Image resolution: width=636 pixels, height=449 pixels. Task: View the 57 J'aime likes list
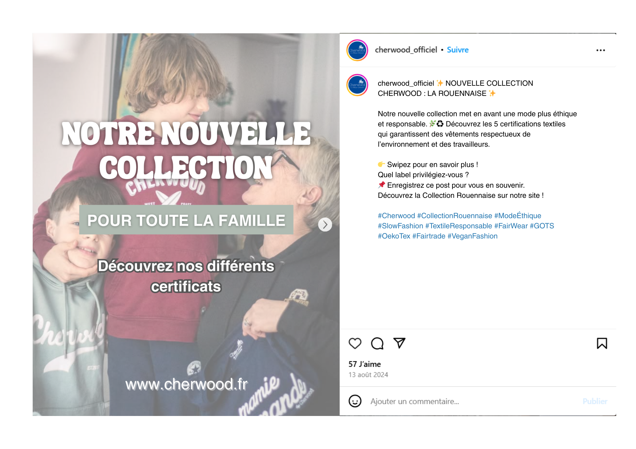point(364,364)
